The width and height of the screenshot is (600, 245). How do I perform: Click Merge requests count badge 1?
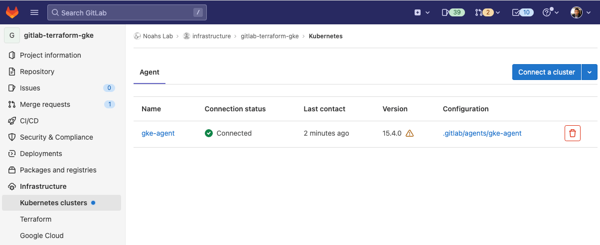coord(110,104)
